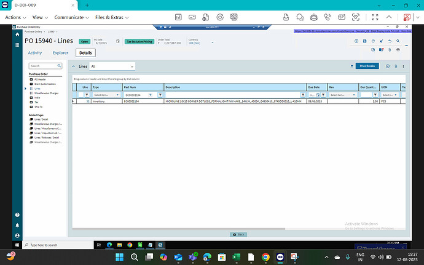
Task: Click the Undo icon in the PO toolbar
Action: tap(390, 41)
